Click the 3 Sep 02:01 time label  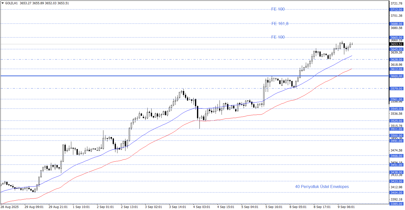(x=153, y=207)
